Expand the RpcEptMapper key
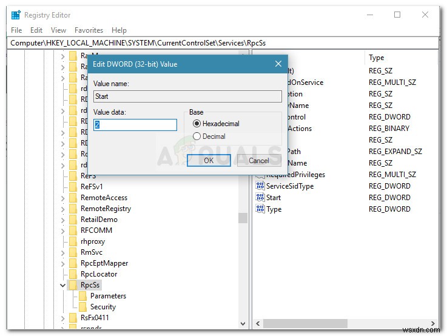Screen dimensions: 447x336 [x=62, y=263]
